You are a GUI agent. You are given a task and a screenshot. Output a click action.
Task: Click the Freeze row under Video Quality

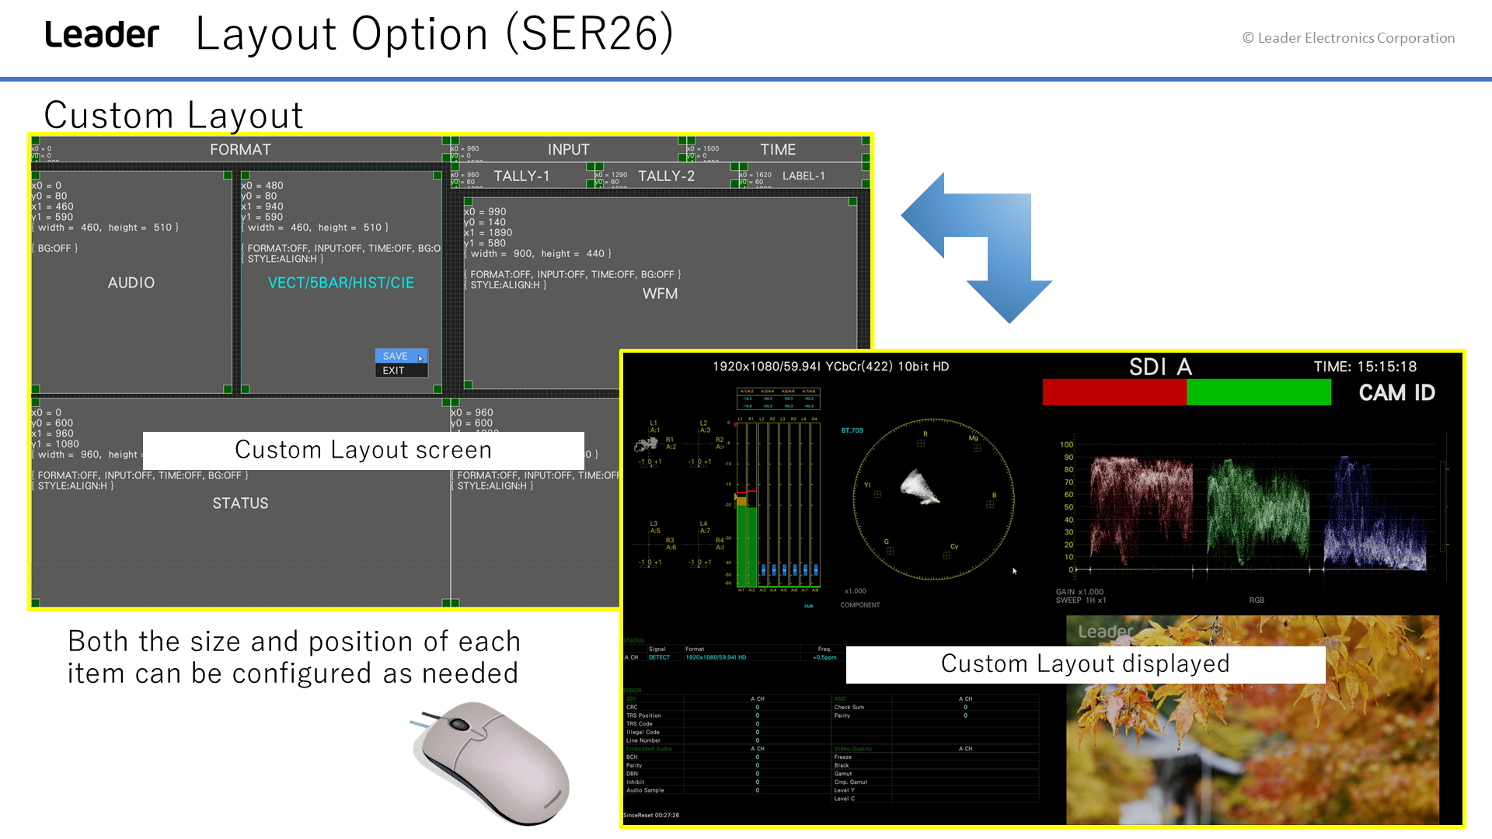[935, 757]
